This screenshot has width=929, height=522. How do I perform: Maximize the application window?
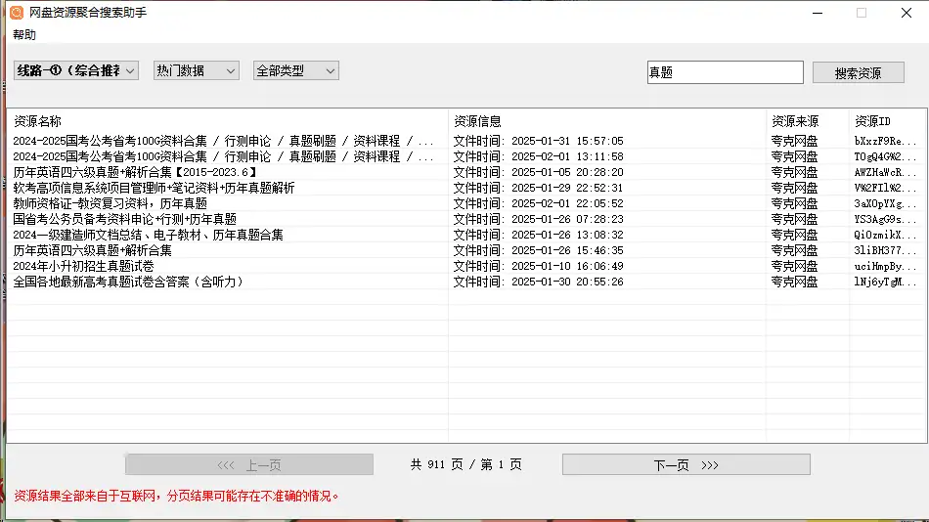pos(862,13)
